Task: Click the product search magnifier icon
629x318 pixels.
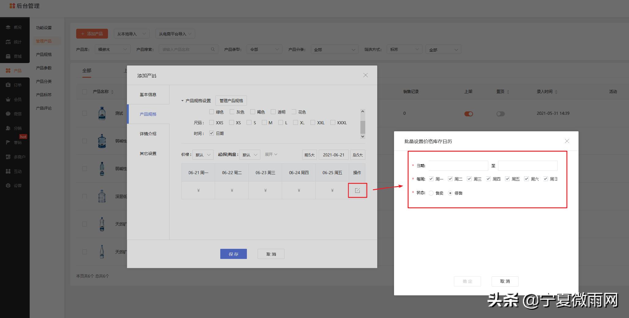Action: (213, 49)
